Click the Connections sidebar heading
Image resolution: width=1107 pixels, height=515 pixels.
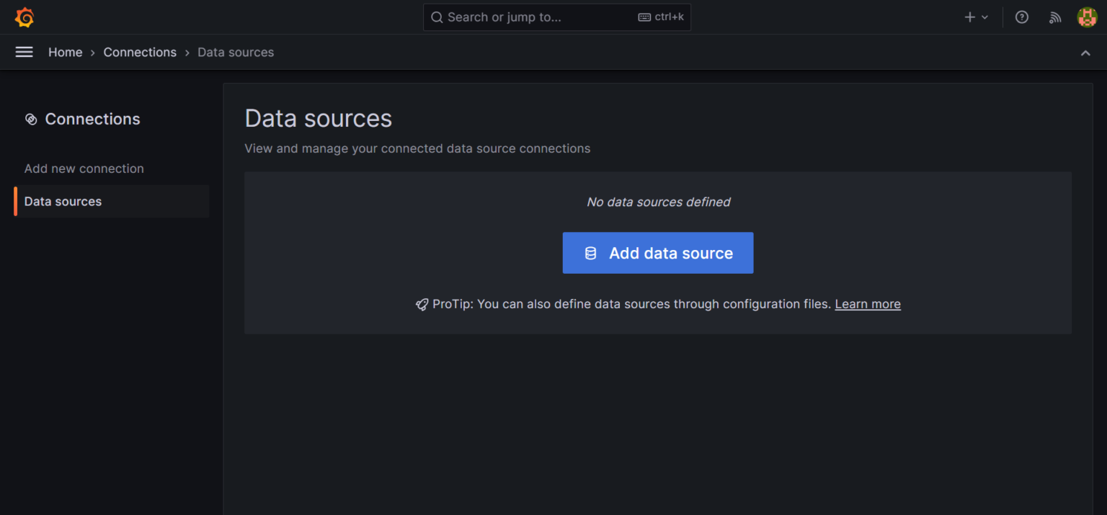tap(92, 119)
